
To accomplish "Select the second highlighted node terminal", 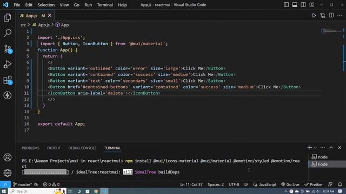I will (x=327, y=164).
